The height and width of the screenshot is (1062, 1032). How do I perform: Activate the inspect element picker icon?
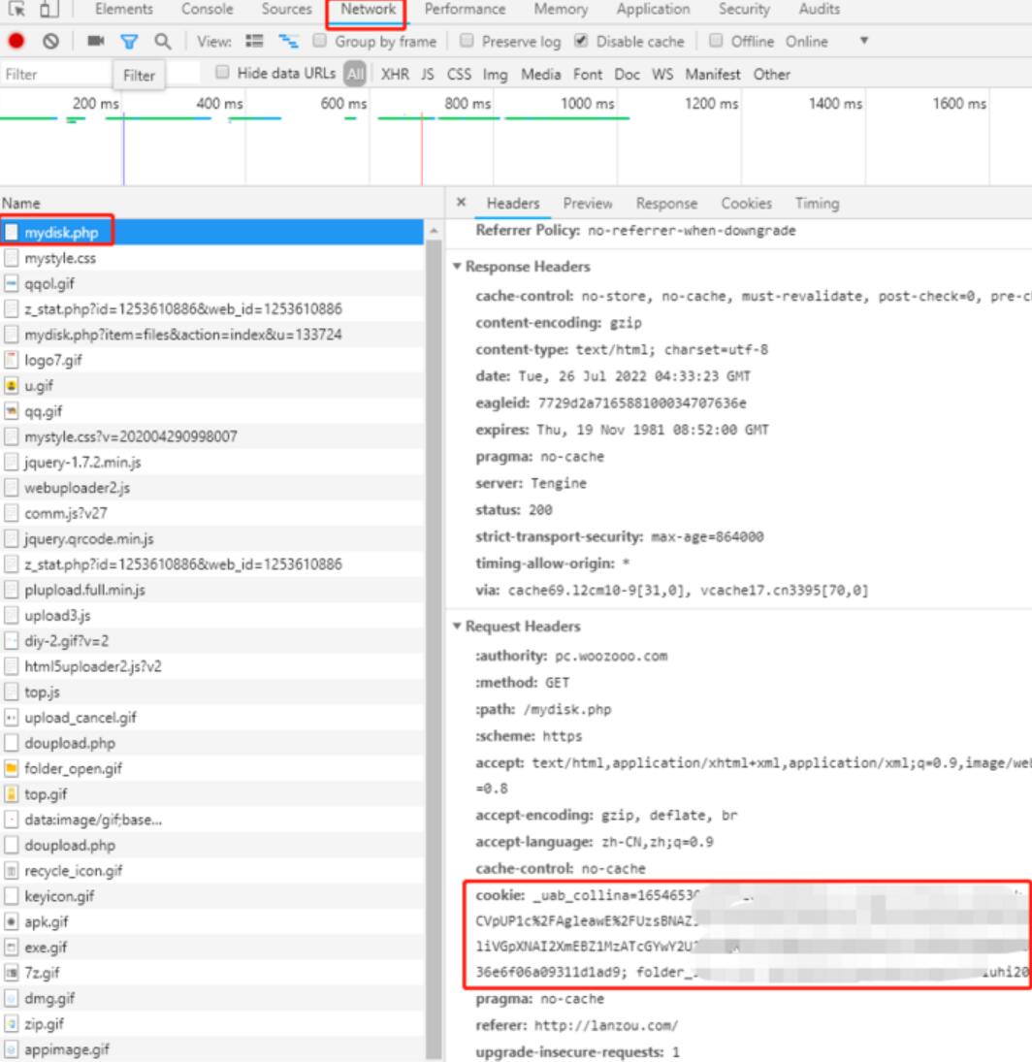click(x=16, y=10)
